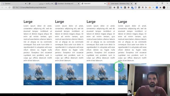
Task: Switch to the Persian-titled WordPress tab
Action: [40, 3]
